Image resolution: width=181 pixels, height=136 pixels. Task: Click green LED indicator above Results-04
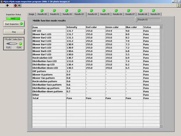point(92,10)
